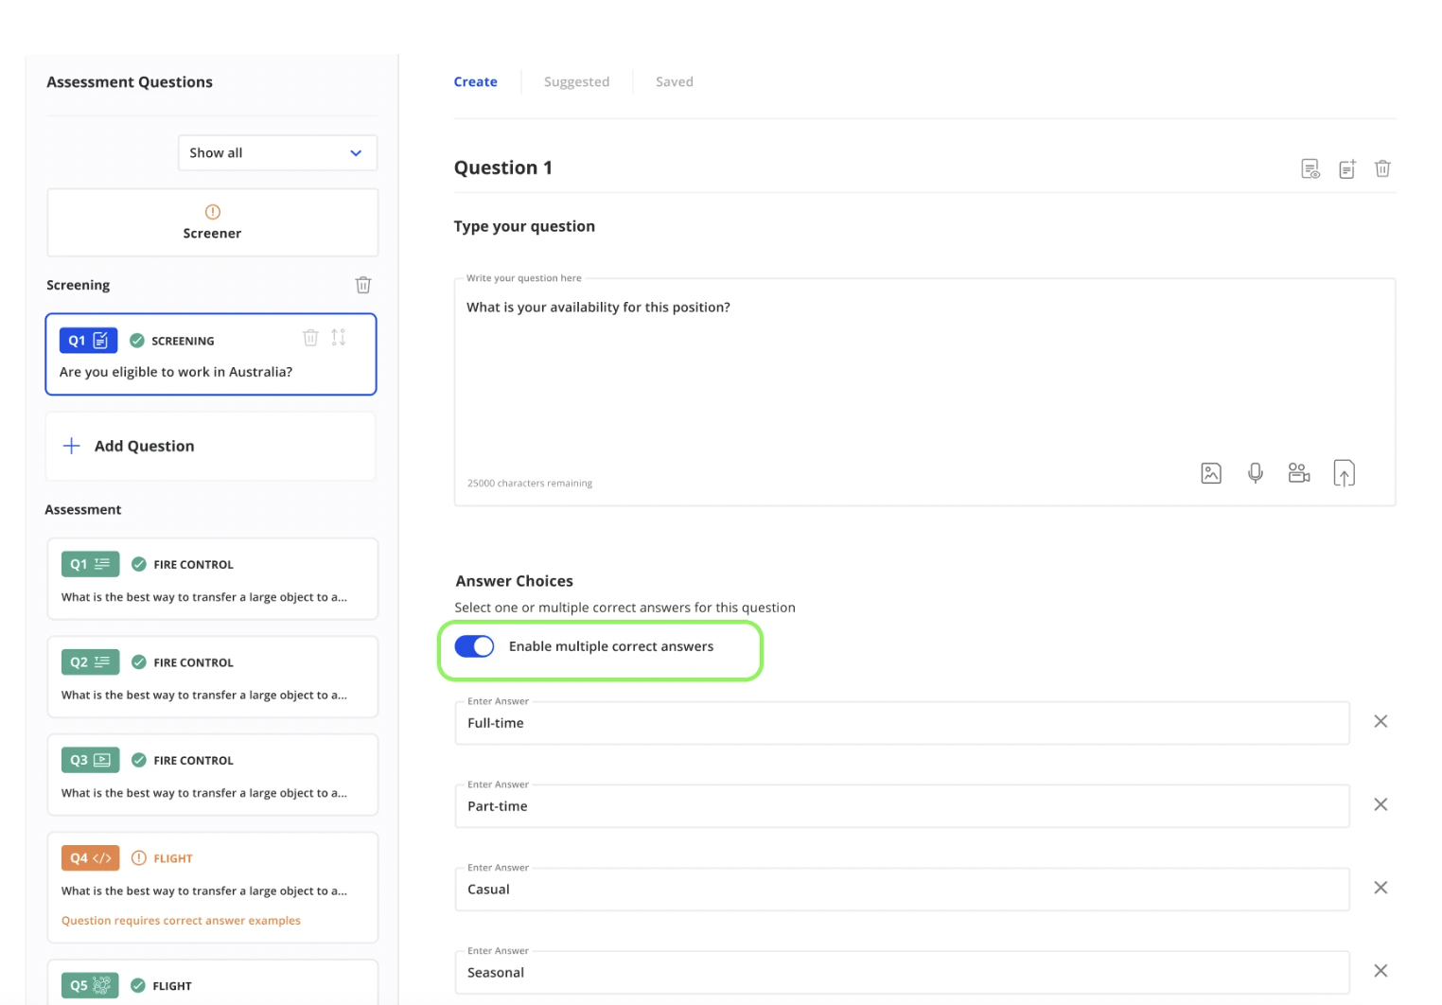Upload a file with the upload icon
This screenshot has height=1005, width=1442.
click(x=1345, y=473)
